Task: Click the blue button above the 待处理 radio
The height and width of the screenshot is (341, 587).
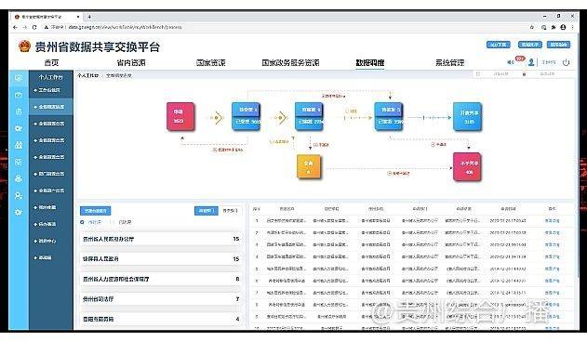Action: click(x=96, y=211)
